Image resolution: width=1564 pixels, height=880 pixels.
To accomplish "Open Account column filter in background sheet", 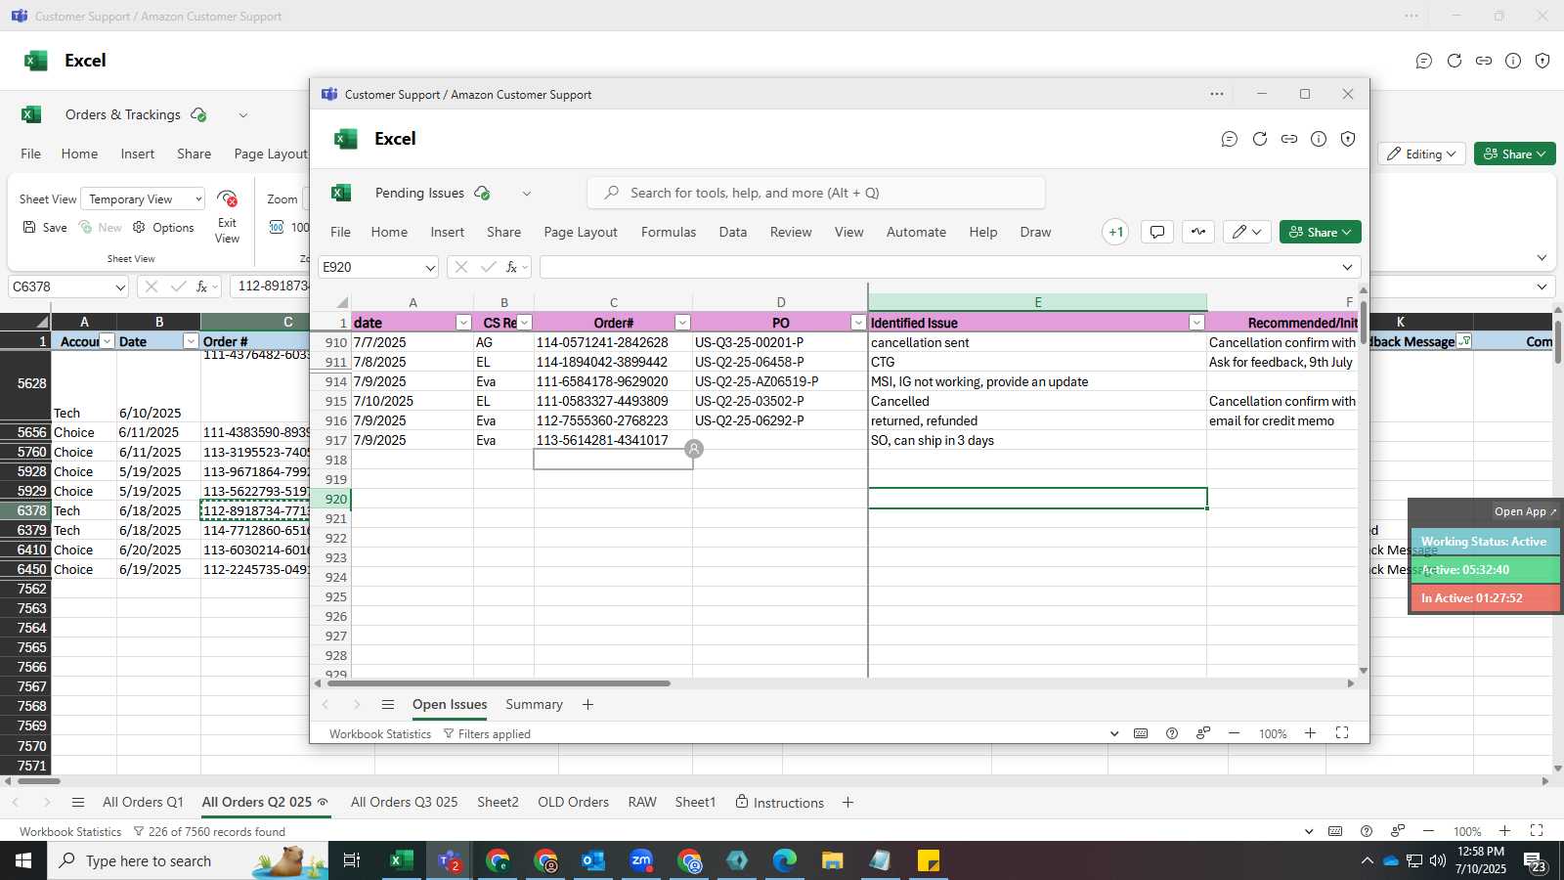I will pyautogui.click(x=108, y=342).
